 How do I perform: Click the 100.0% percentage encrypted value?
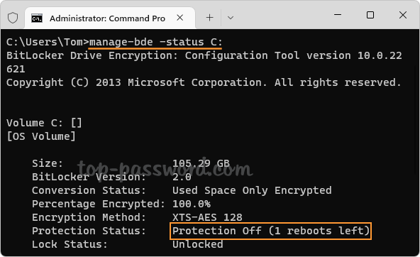(192, 204)
